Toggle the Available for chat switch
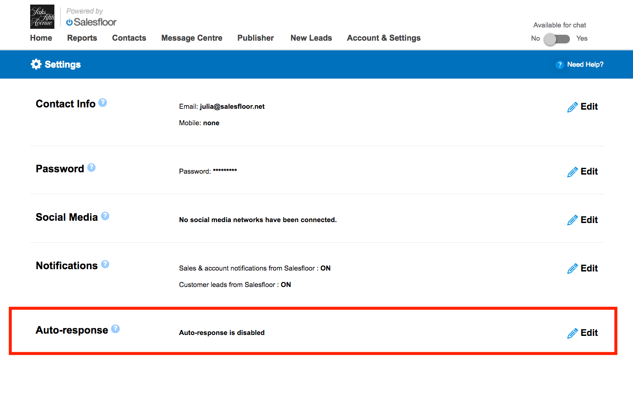The image size is (633, 404). pos(557,39)
